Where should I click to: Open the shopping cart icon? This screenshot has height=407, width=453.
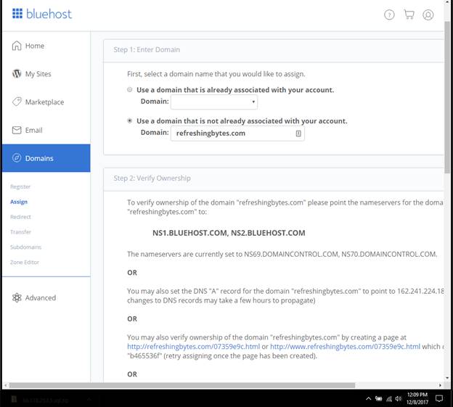pyautogui.click(x=409, y=15)
